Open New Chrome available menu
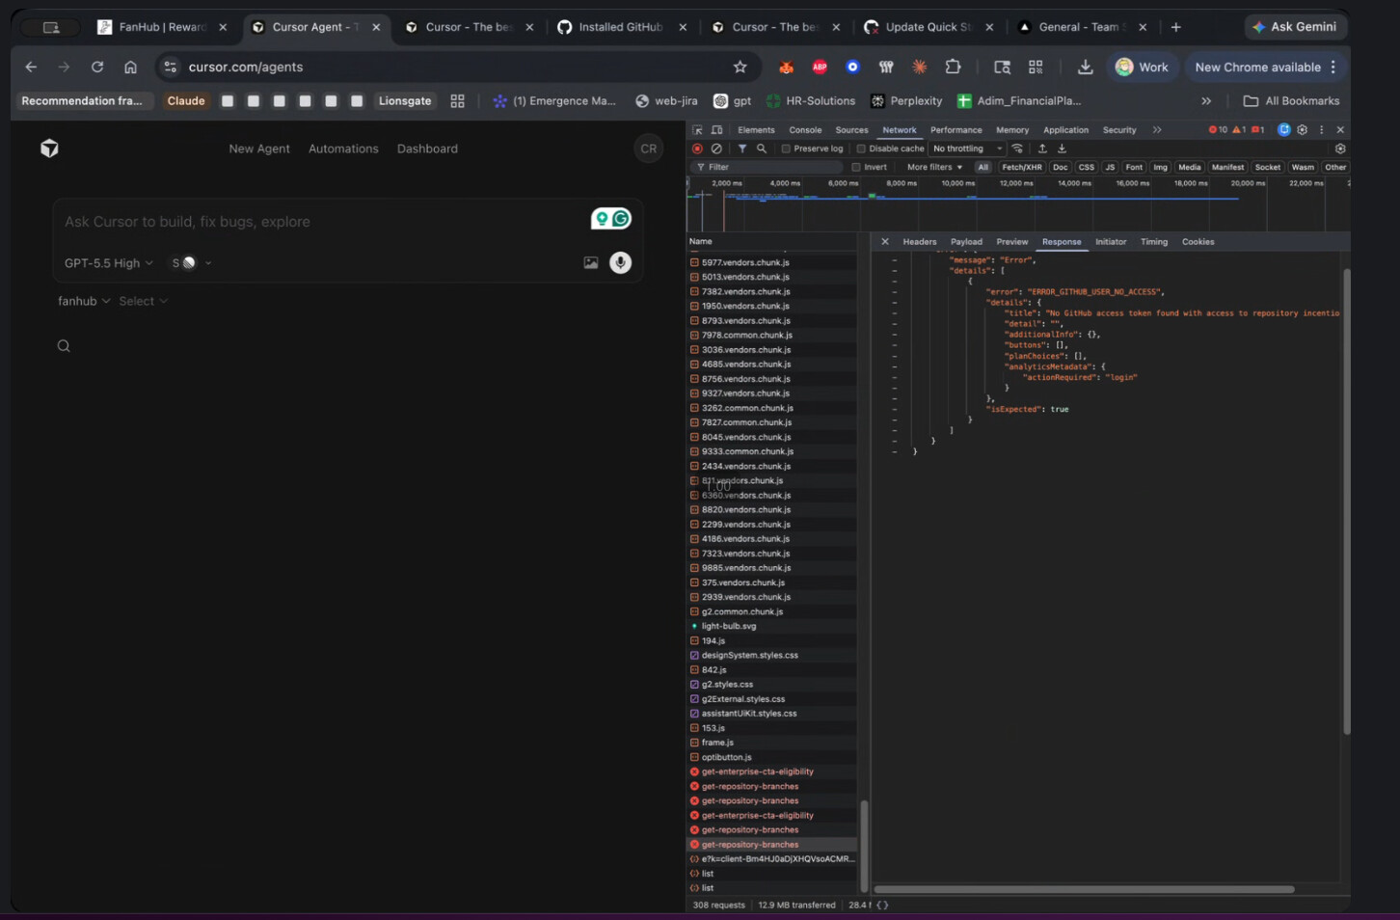The height and width of the screenshot is (920, 1400). (x=1266, y=67)
